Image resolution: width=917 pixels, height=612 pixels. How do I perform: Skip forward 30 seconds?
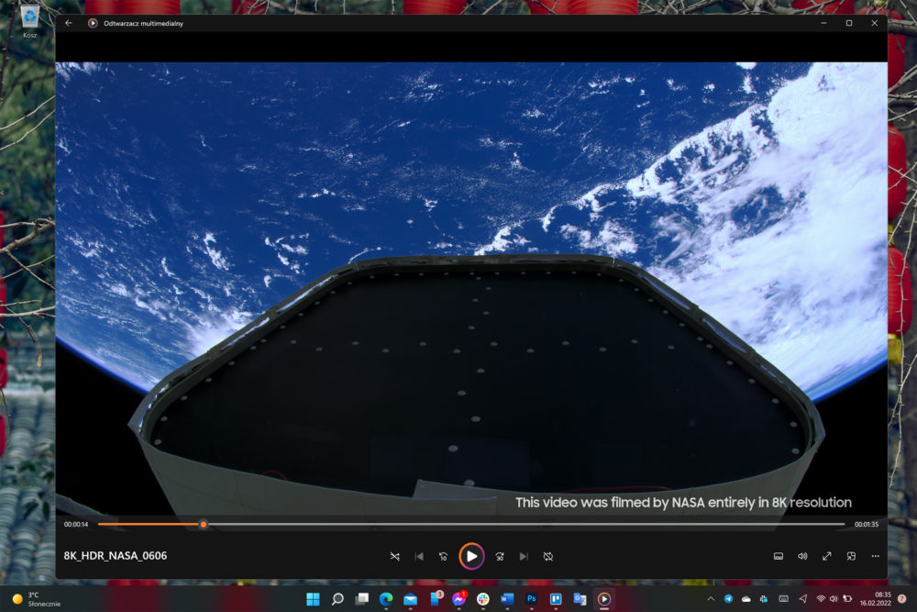pos(500,556)
